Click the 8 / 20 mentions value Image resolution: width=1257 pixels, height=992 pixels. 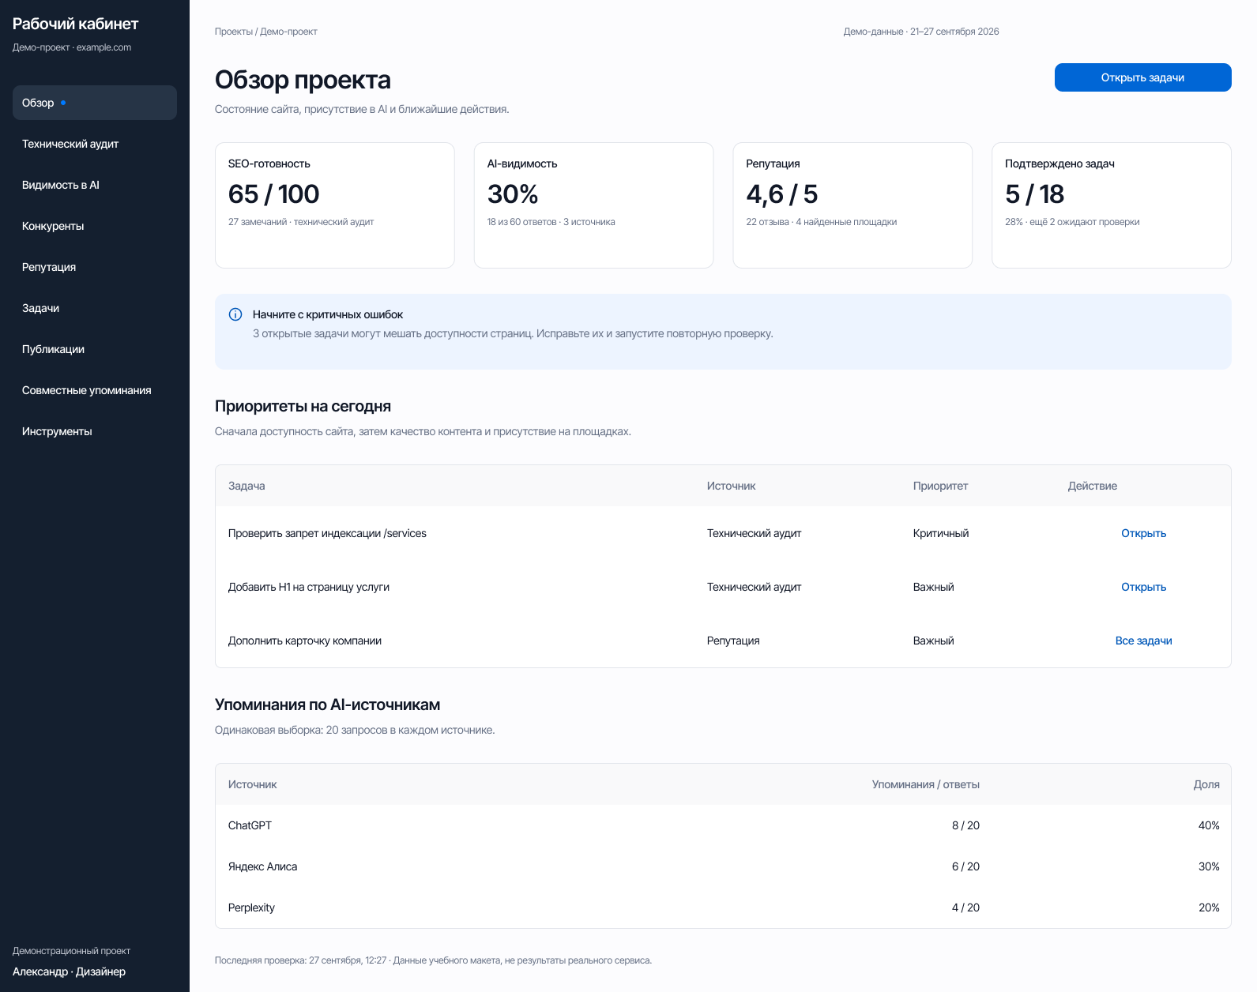965,825
